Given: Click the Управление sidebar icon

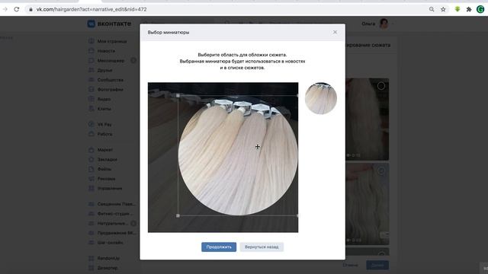Looking at the screenshot, I should (x=91, y=188).
